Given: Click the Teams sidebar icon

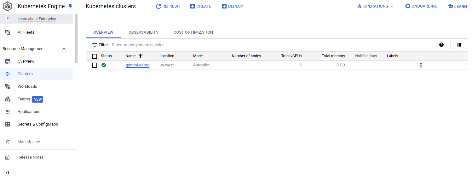Looking at the screenshot, I should click(8, 99).
